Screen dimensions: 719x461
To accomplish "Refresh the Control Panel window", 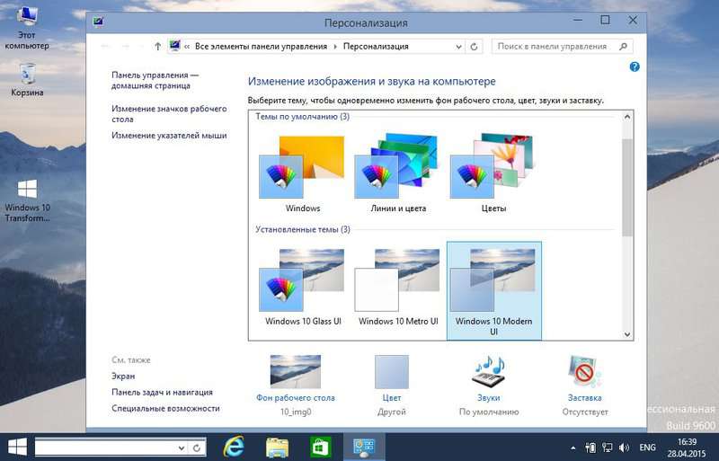I will [475, 47].
